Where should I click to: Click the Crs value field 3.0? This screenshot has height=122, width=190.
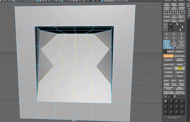[170, 30]
